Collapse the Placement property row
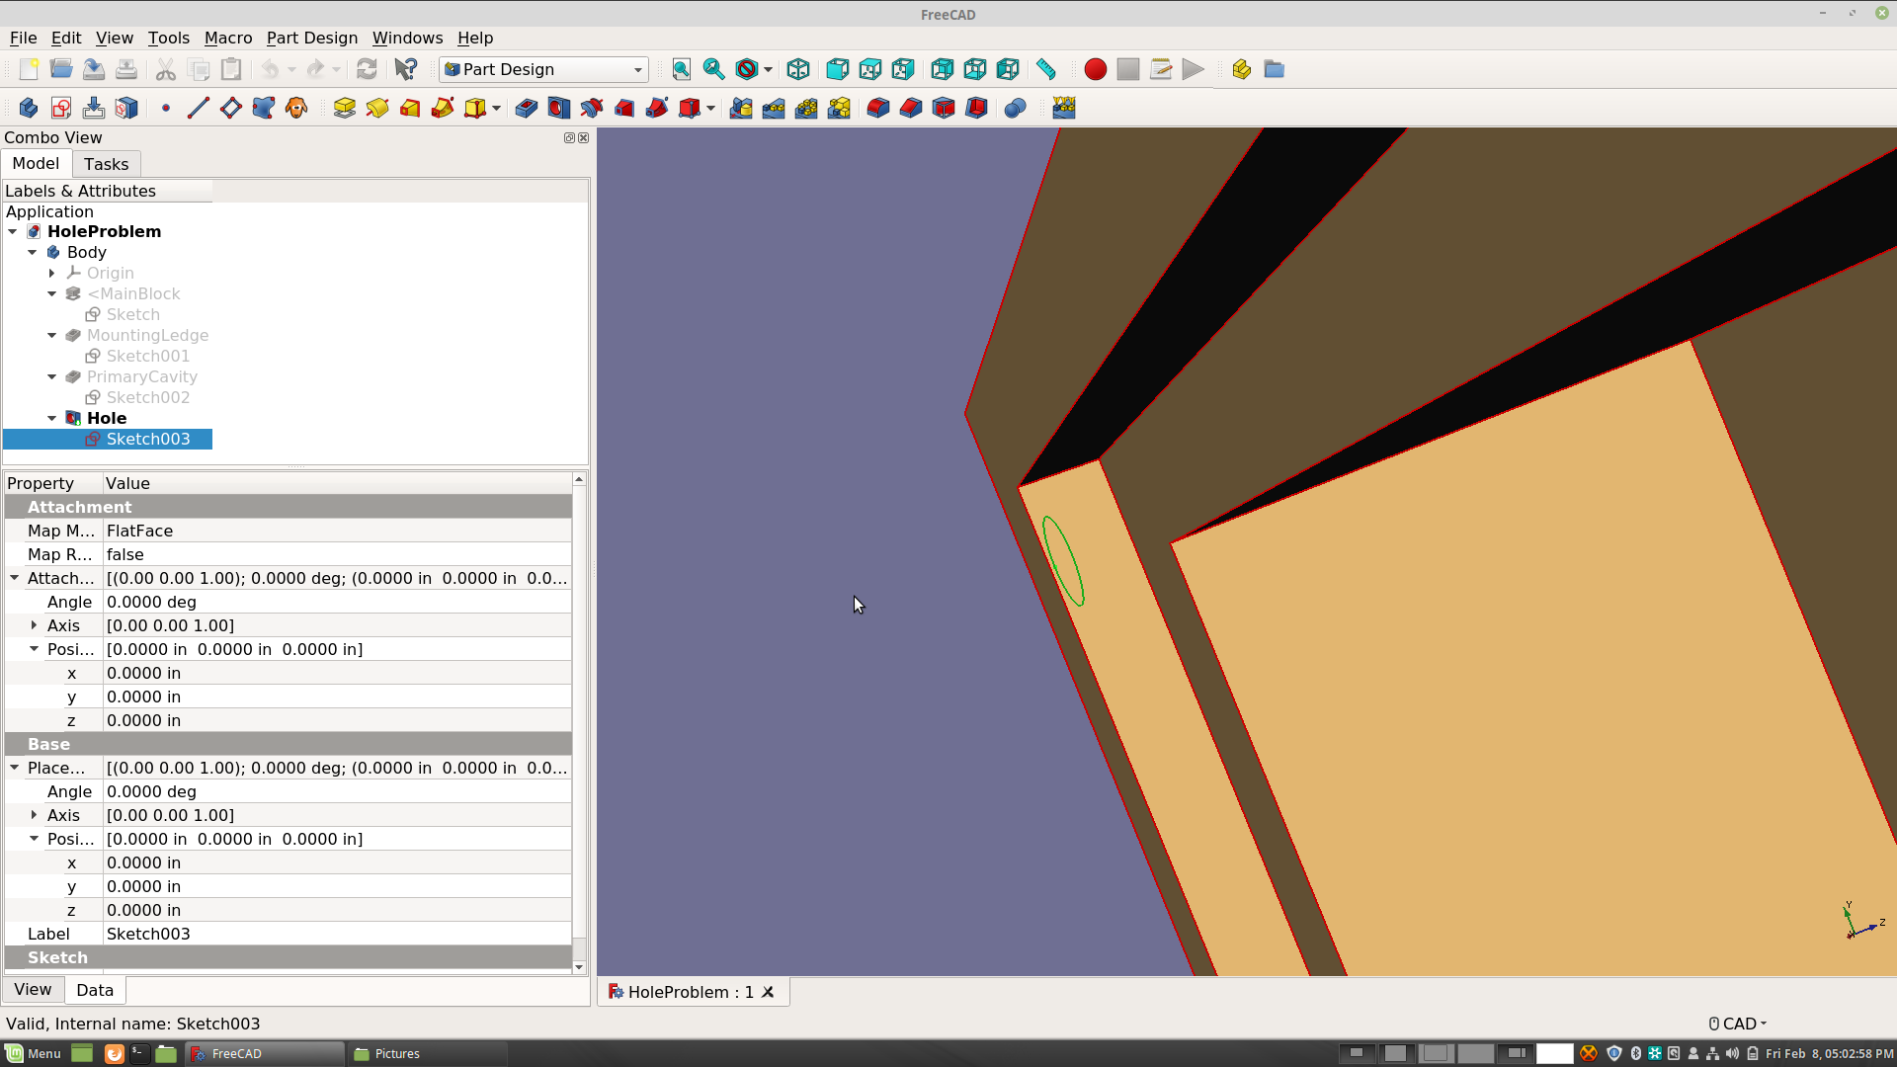Image resolution: width=1897 pixels, height=1067 pixels. coord(15,768)
